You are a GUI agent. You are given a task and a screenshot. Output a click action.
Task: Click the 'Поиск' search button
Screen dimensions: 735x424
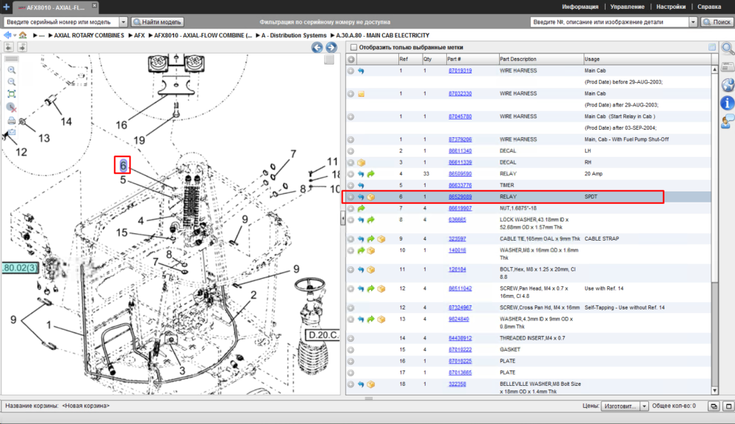717,22
